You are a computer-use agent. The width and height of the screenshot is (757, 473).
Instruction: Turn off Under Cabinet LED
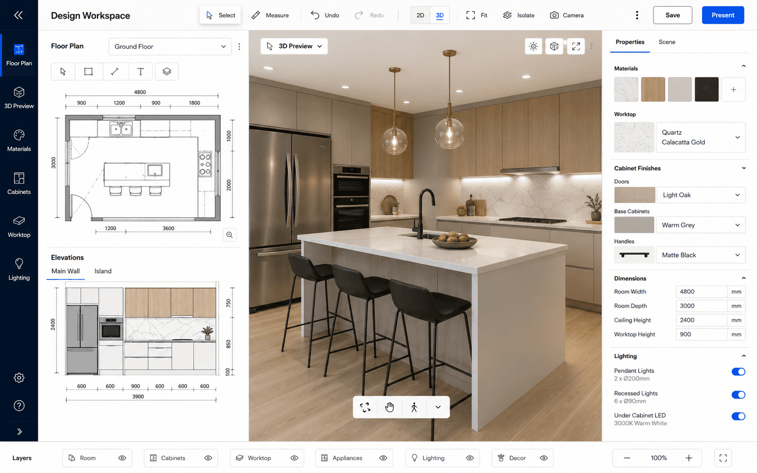click(x=738, y=416)
